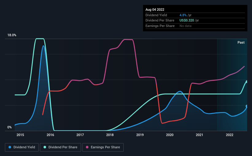Click the blue endpoint marker on the Dividend Yield line

coord(246,106)
